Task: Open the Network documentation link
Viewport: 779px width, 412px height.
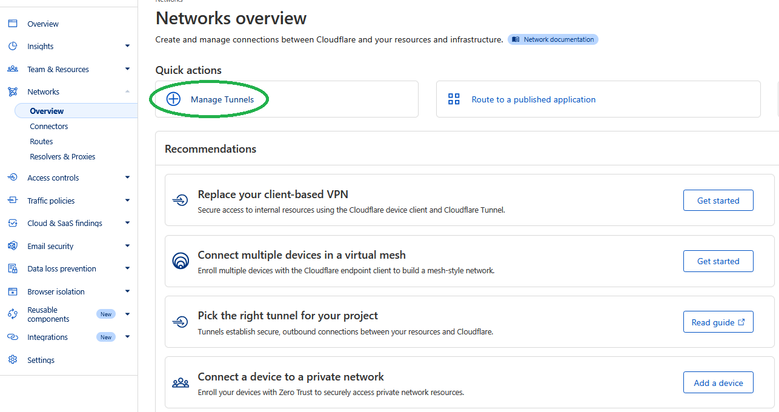Action: click(553, 39)
